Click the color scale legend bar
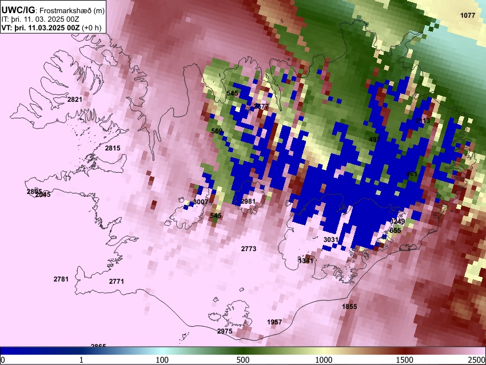Image resolution: width=486 pixels, height=365 pixels. (243, 351)
